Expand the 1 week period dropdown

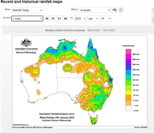27,19
